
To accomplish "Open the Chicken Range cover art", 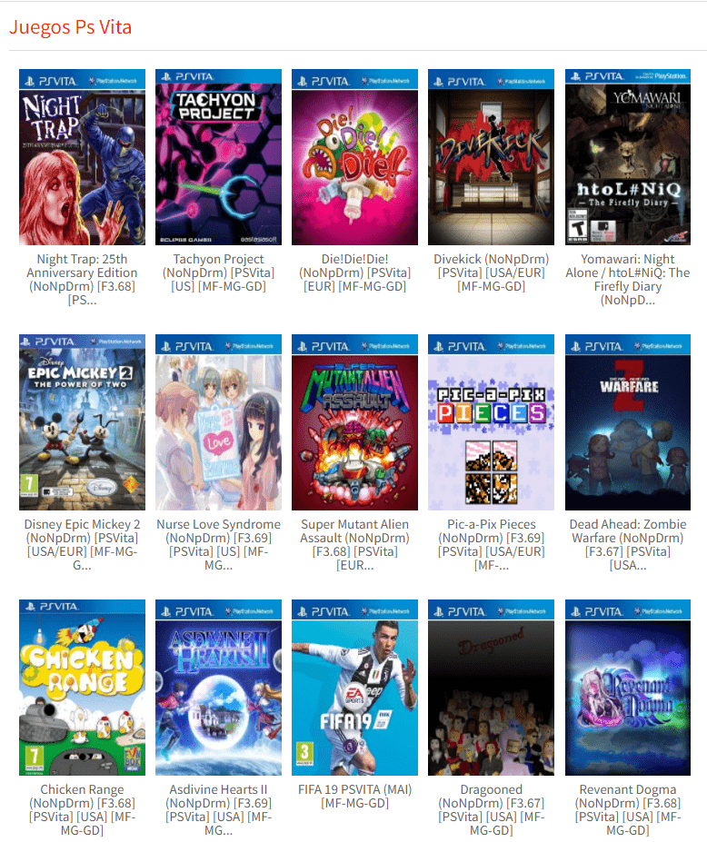I will tap(82, 688).
